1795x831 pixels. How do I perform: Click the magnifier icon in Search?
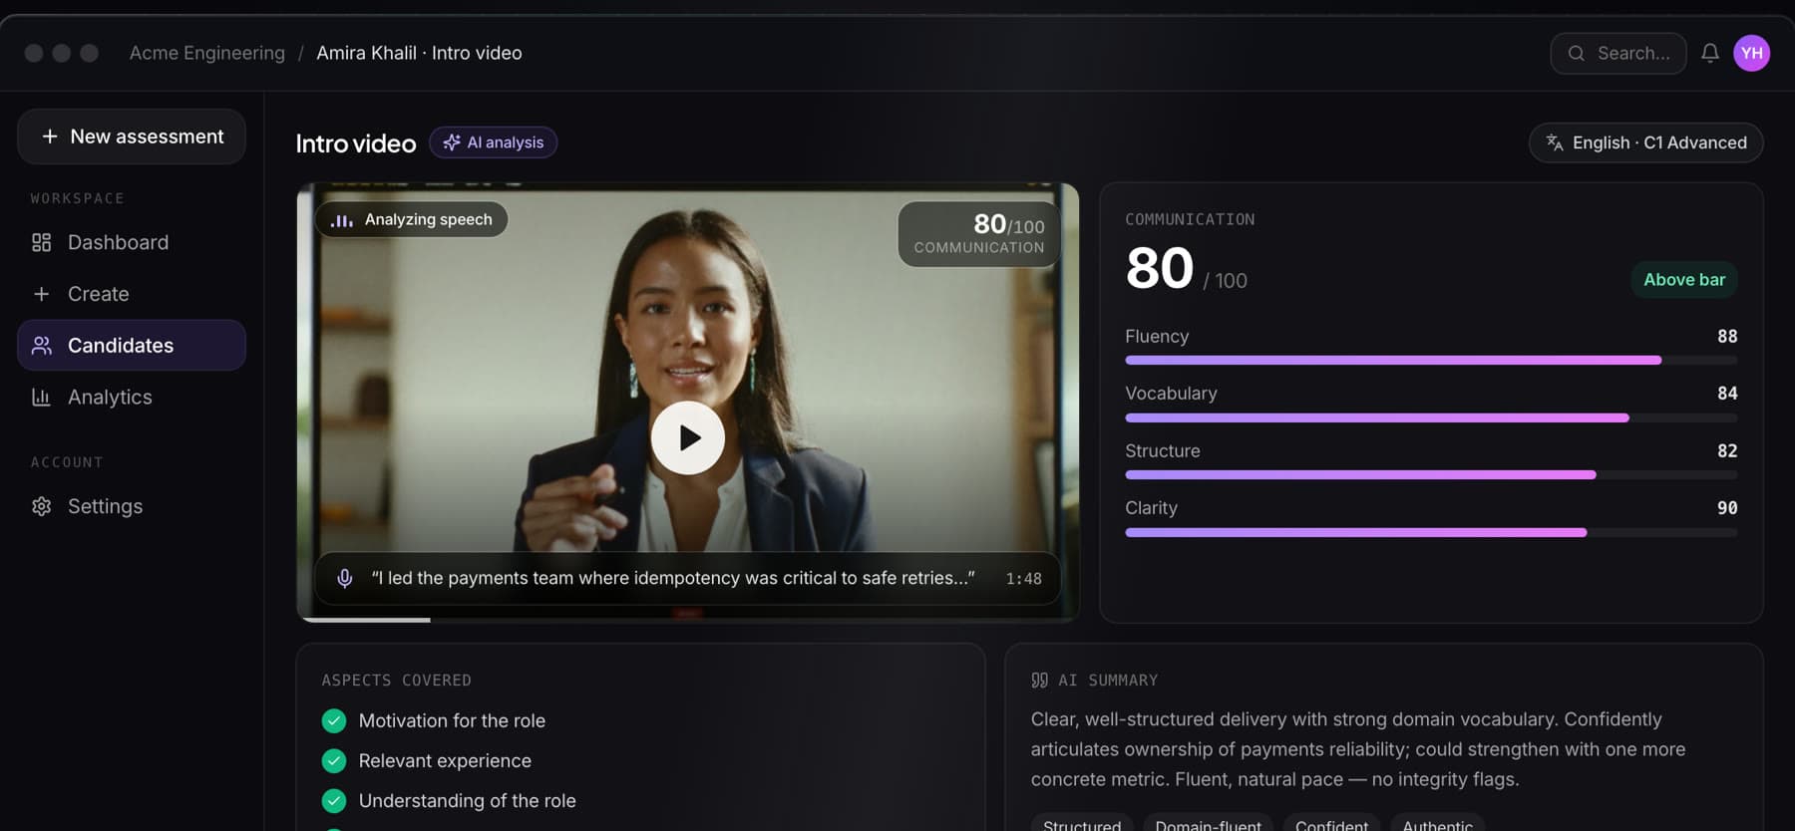click(1576, 53)
